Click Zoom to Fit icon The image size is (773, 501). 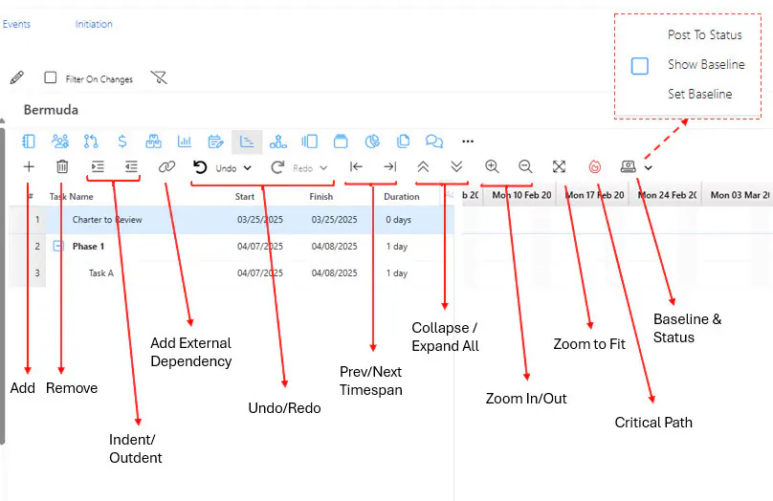[x=559, y=167]
